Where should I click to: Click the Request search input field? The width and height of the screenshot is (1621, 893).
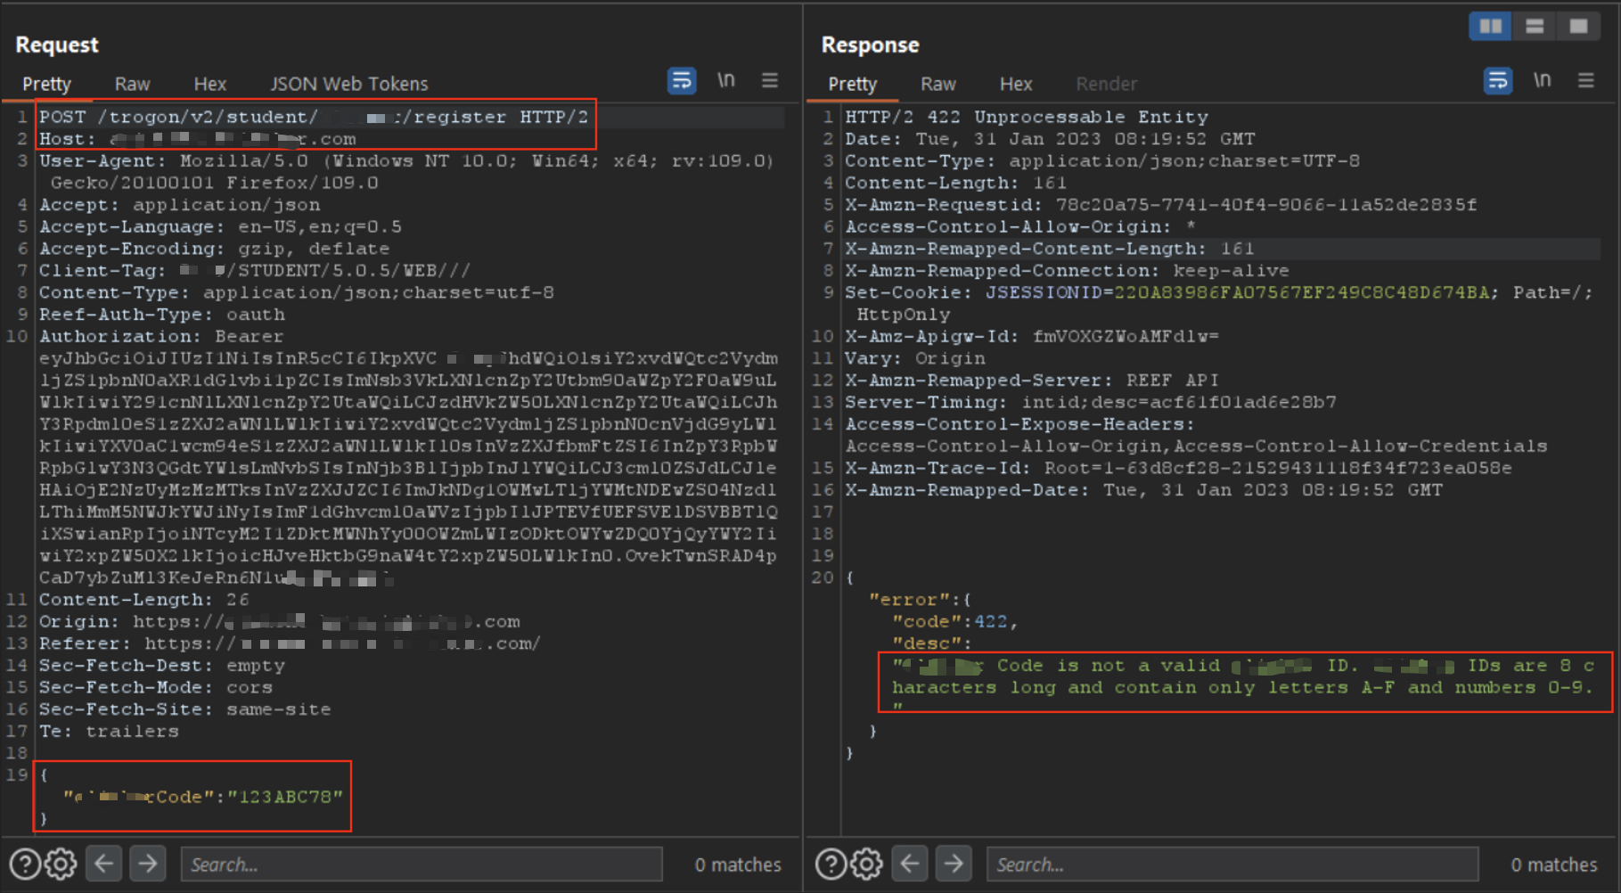coord(422,864)
